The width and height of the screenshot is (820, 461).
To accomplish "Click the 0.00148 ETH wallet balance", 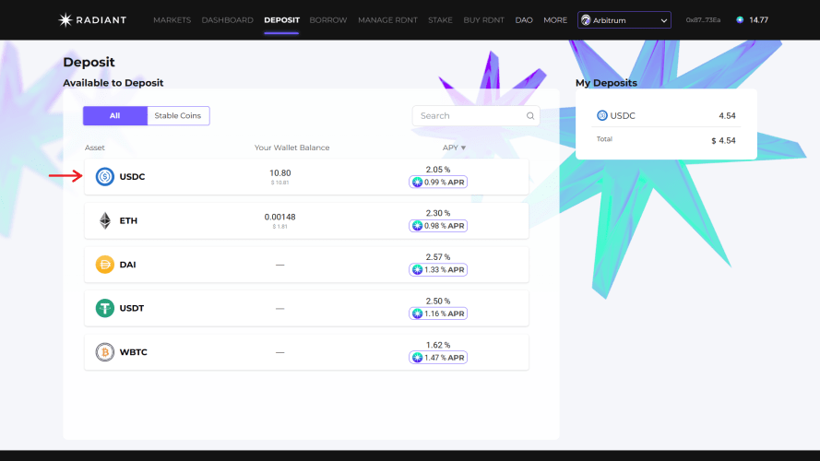I will (279, 217).
